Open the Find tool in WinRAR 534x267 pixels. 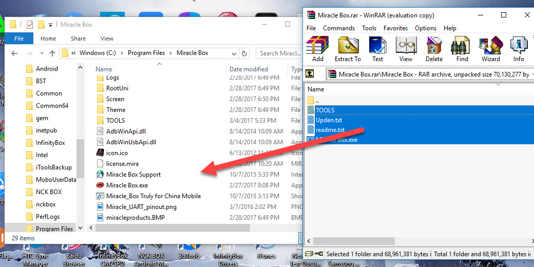click(462, 49)
